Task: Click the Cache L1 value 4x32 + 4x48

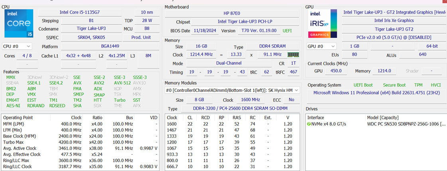Action: click(x=78, y=56)
